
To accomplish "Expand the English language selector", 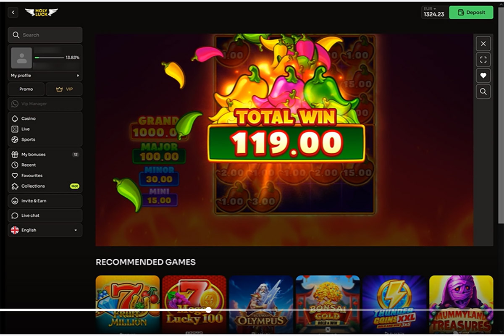I will click(45, 230).
